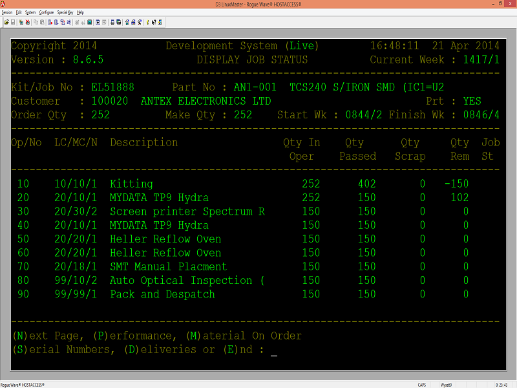This screenshot has height=388, width=517.
Task: Click the (E)nd option text
Action: [x=238, y=350]
